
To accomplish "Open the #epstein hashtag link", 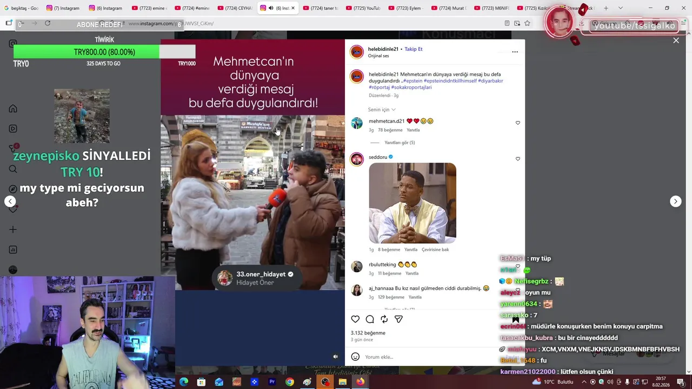I will [x=412, y=81].
